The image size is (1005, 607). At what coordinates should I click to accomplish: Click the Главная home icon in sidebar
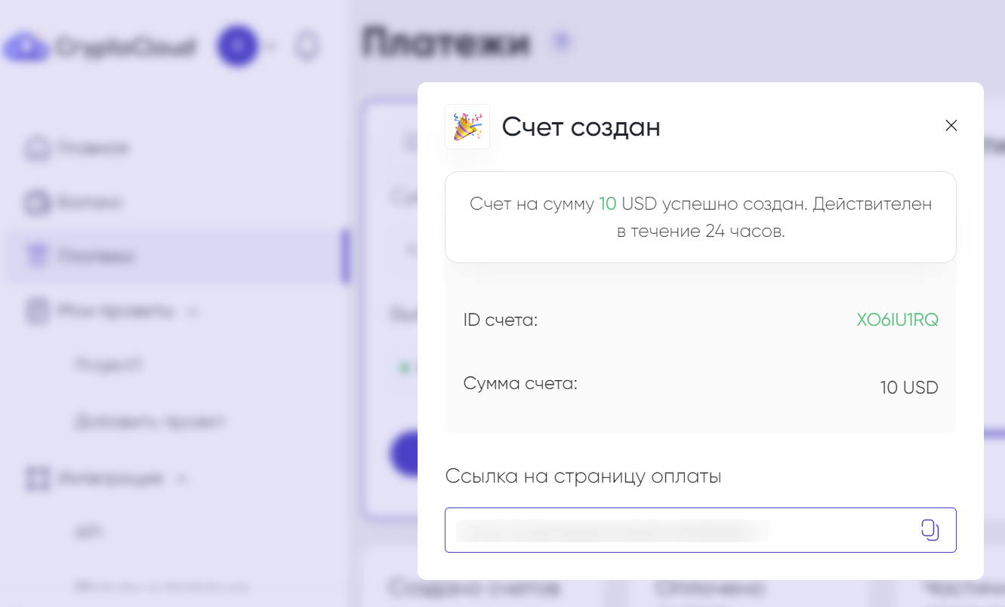coord(37,149)
